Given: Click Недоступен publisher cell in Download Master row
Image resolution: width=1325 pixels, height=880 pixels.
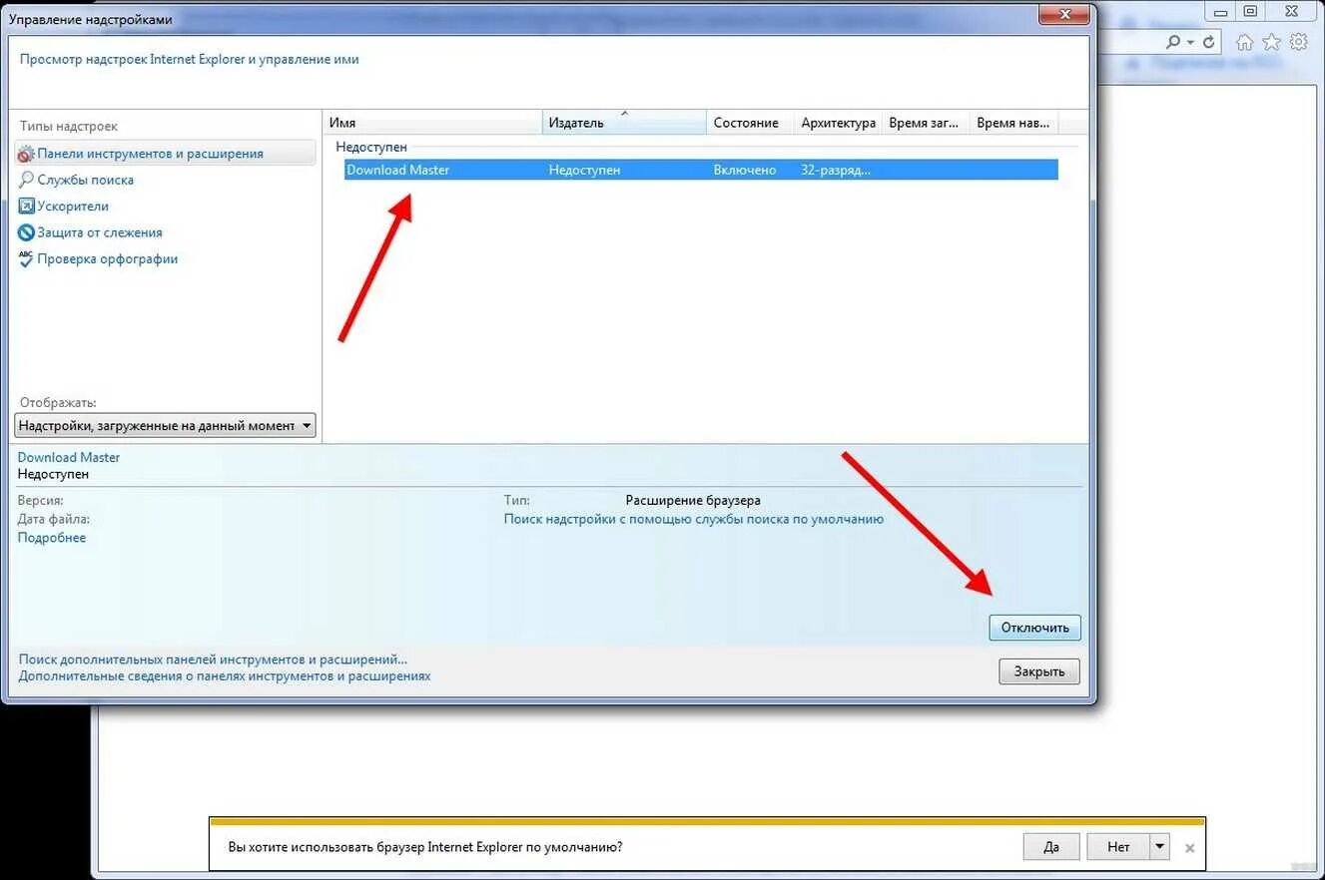Looking at the screenshot, I should coord(584,170).
